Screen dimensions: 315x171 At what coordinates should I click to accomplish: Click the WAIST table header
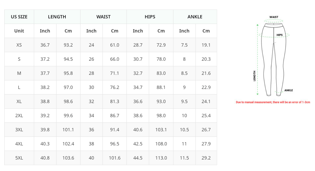(103, 17)
